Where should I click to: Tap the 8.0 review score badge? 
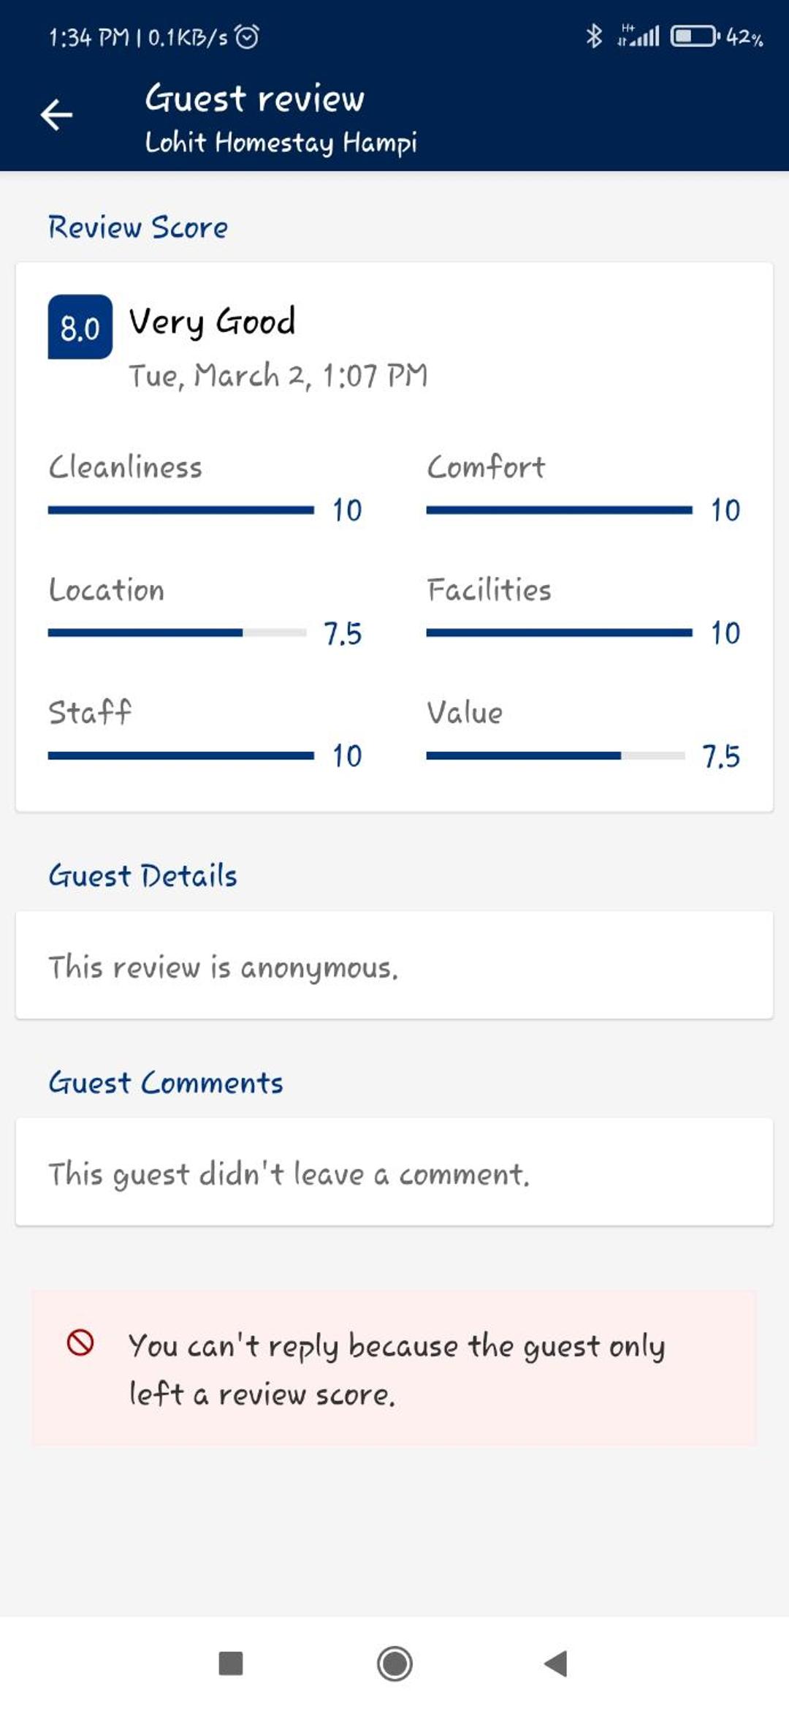tap(80, 327)
